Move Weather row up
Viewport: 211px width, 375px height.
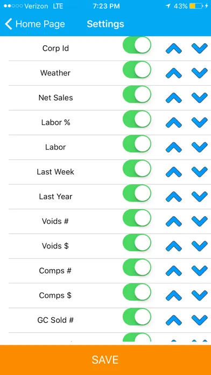coord(174,73)
